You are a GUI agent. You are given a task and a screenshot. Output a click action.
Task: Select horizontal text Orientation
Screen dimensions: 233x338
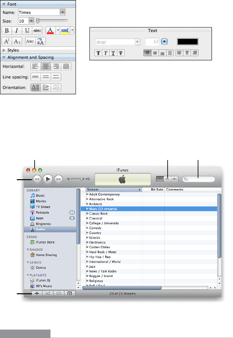click(36, 87)
